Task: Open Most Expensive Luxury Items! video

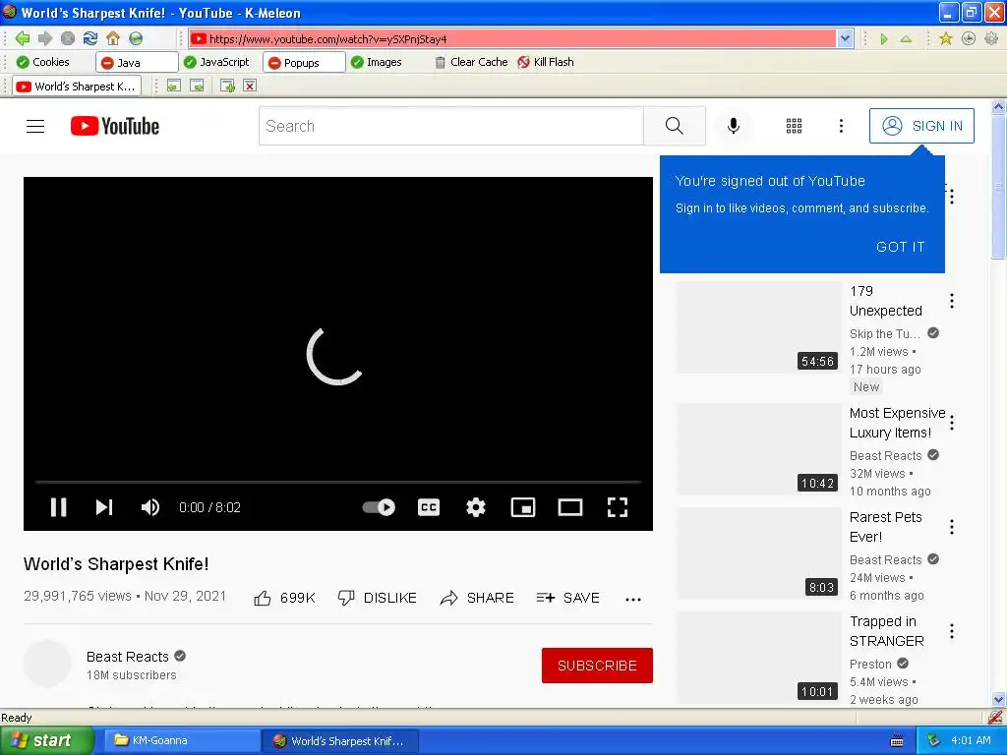Action: click(897, 423)
